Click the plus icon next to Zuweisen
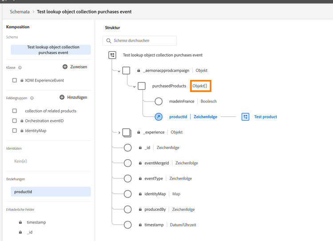This screenshot has width=333, height=241. point(65,67)
